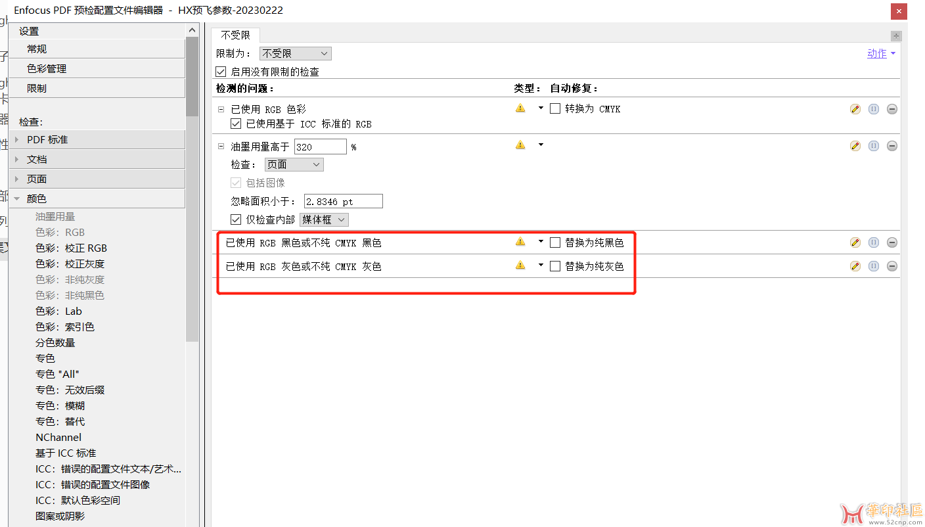Select 油墨用量 in color checks list
925x527 pixels.
(x=55, y=217)
